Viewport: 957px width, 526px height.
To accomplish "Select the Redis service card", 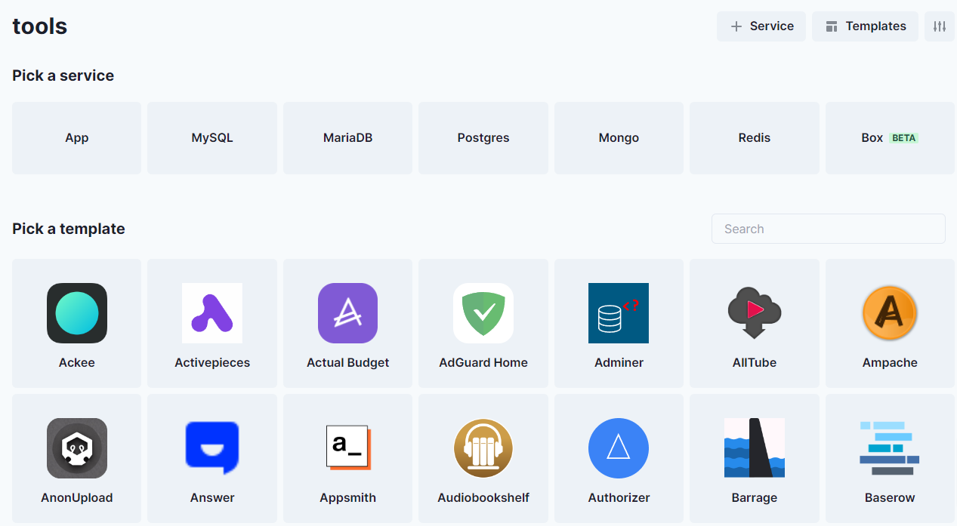I will [755, 138].
